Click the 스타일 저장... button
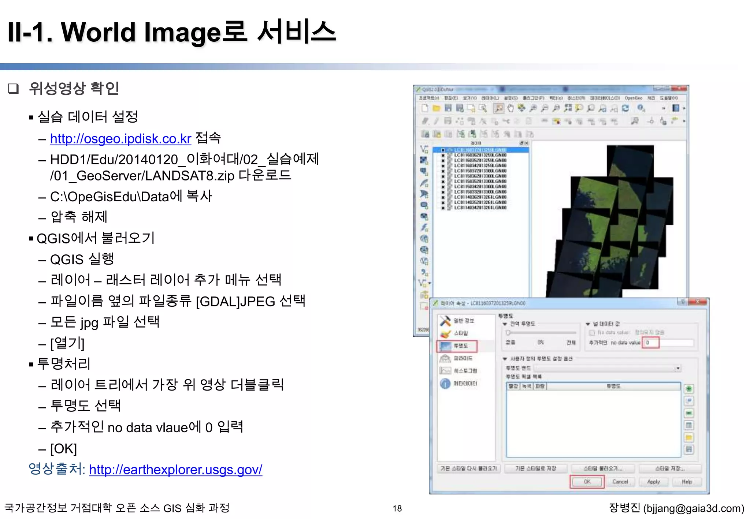Viewport: 750px width, 519px height. point(670,468)
